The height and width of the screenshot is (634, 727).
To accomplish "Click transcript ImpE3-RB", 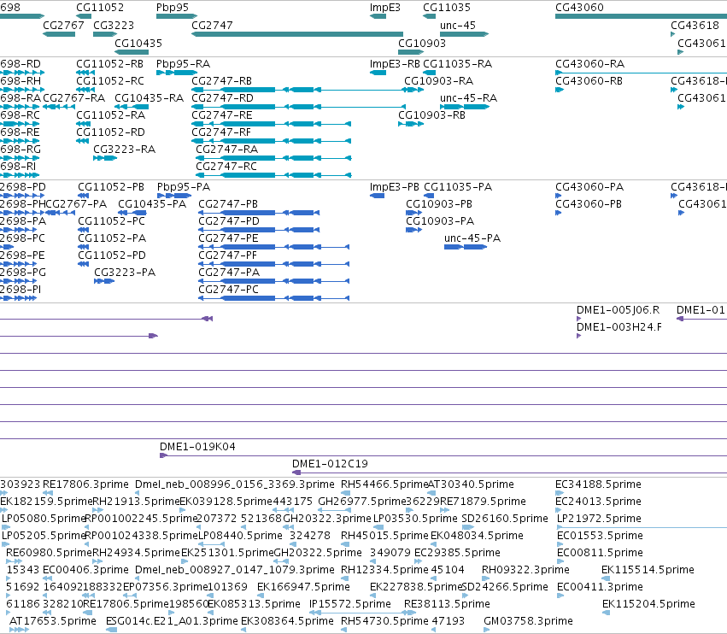I will click(x=378, y=73).
